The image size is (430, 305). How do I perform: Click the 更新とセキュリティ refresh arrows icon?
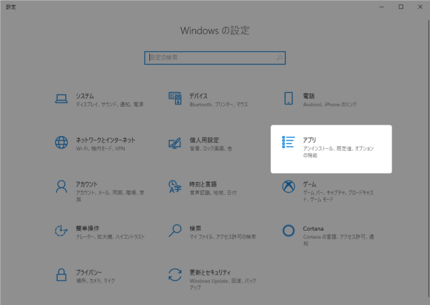click(175, 274)
